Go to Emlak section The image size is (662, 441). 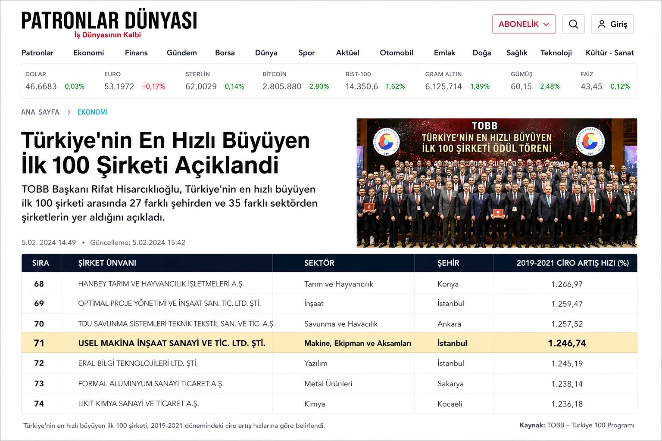444,53
